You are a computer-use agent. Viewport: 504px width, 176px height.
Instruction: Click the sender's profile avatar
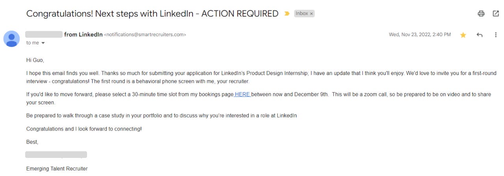click(x=11, y=38)
